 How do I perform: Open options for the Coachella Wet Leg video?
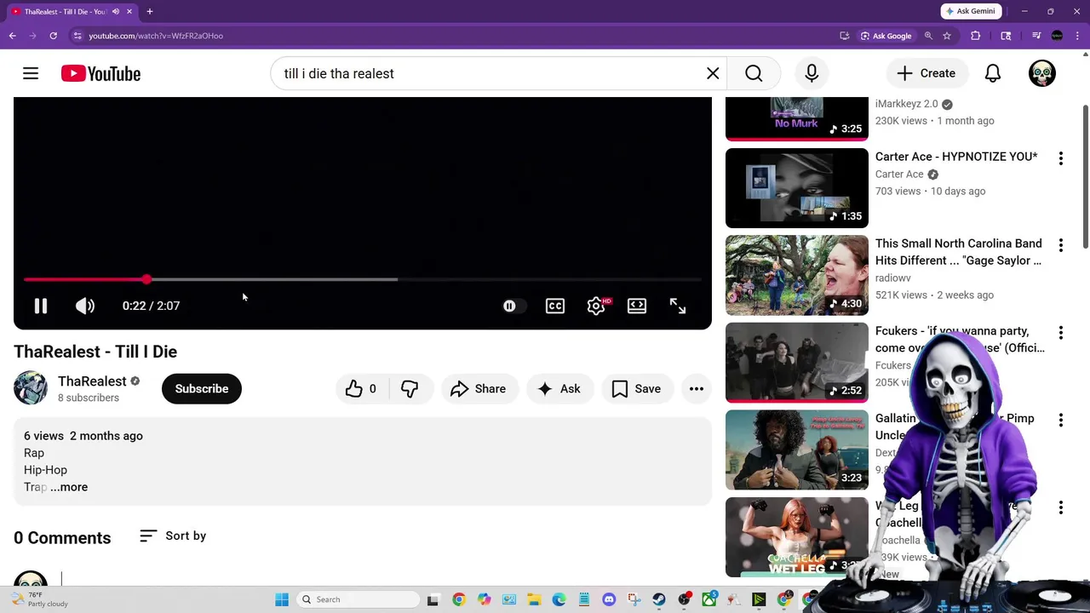pos(1060,507)
